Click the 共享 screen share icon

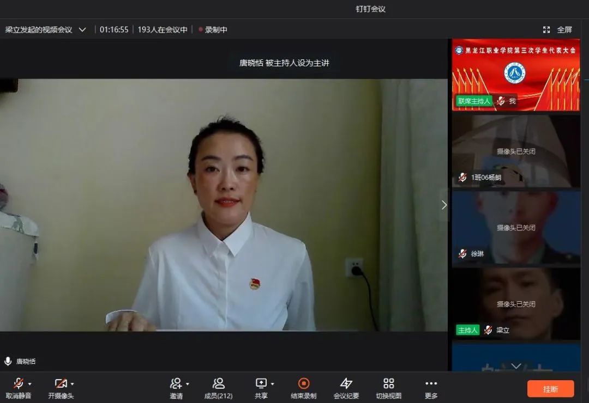coord(261,383)
